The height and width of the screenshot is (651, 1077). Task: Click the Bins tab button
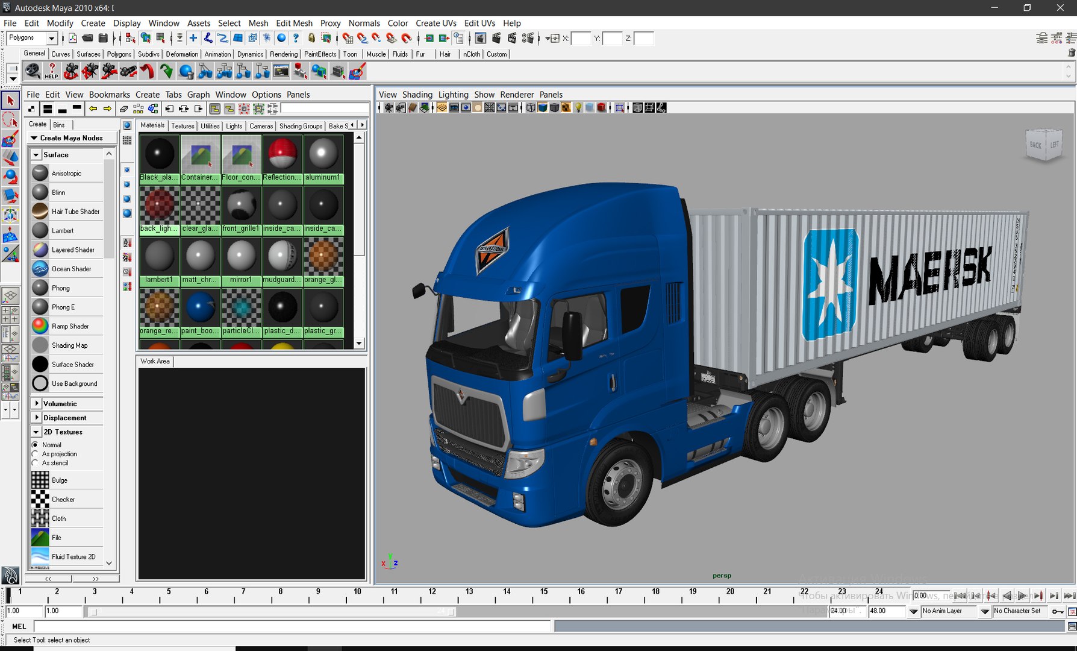(59, 125)
